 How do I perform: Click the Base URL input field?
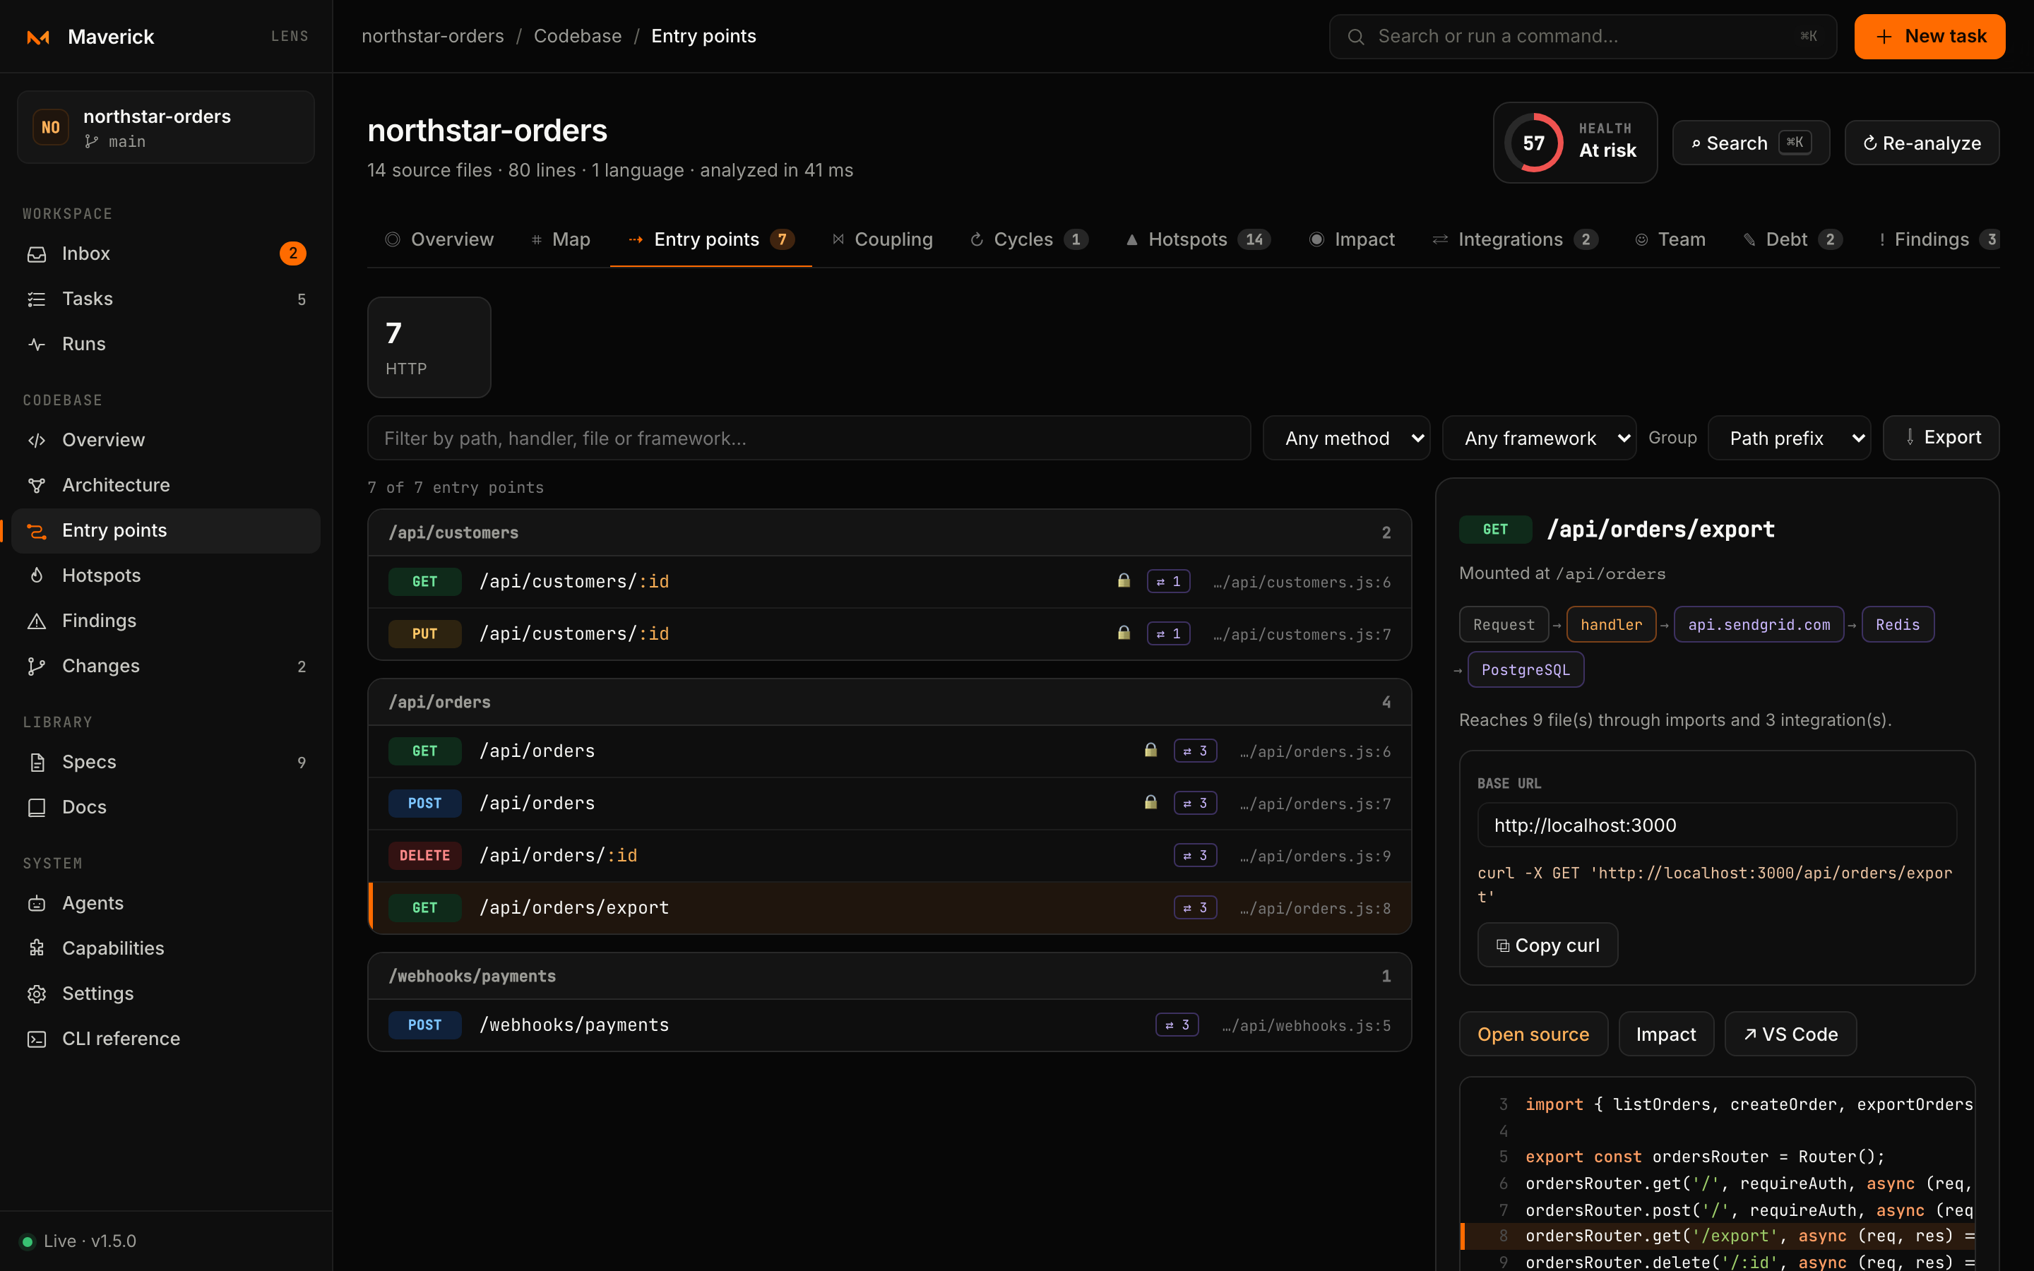[x=1716, y=825]
